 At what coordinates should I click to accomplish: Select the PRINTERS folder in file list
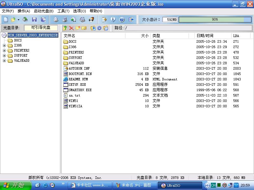click(x=76, y=52)
